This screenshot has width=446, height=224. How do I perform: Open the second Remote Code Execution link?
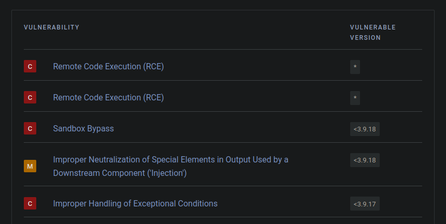(108, 97)
